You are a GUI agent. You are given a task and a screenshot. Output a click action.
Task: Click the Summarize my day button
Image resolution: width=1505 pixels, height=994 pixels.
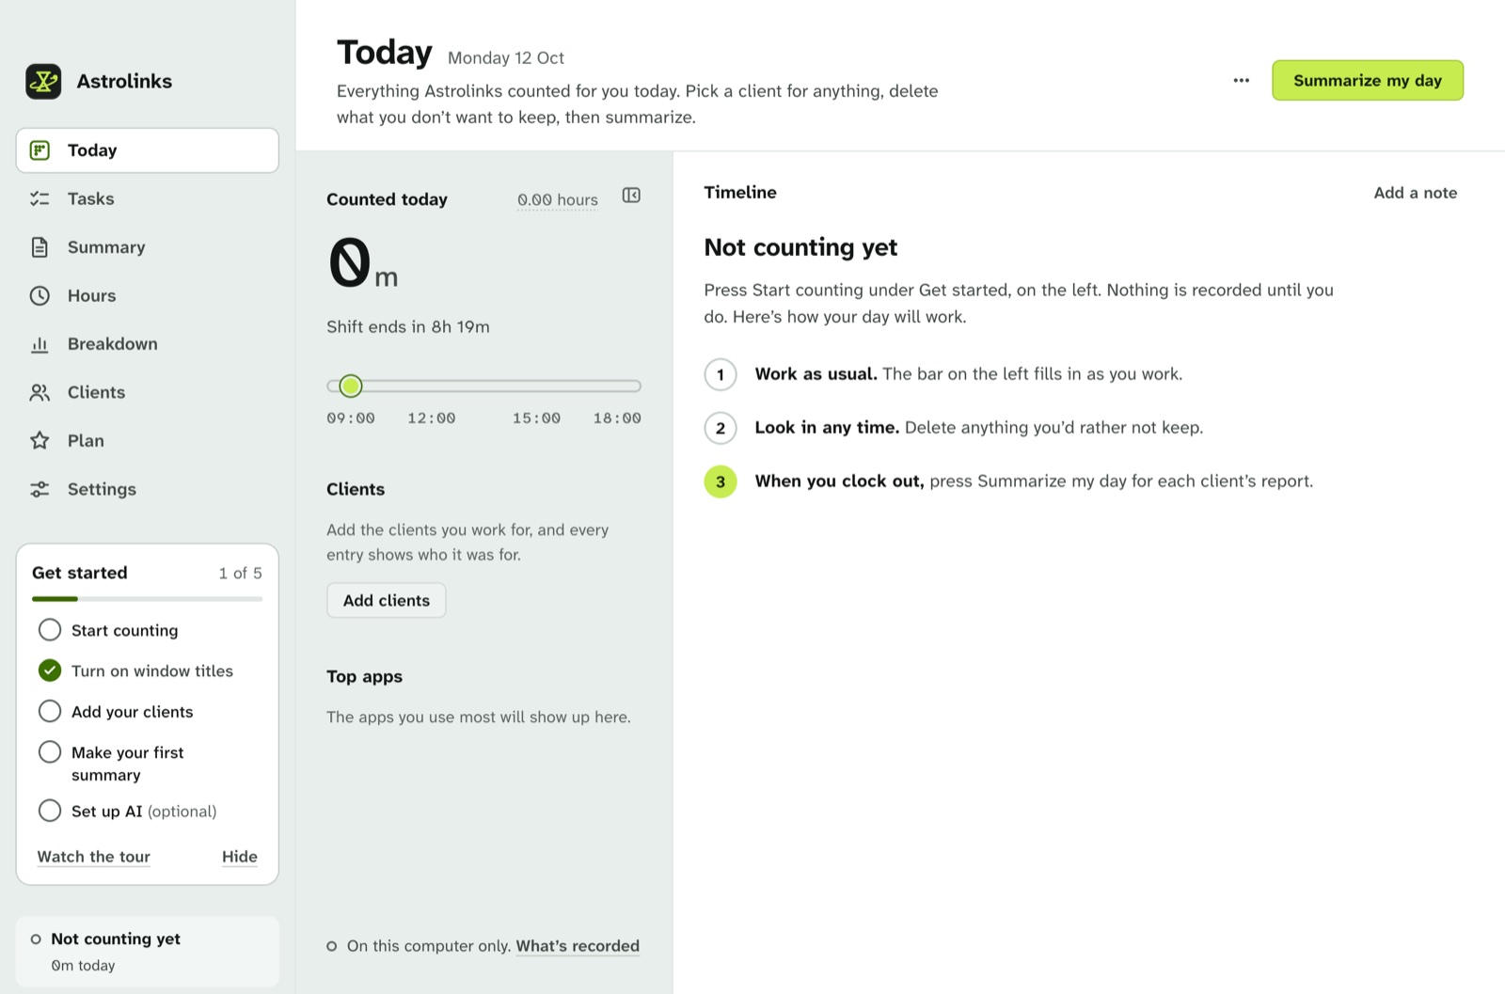coord(1368,80)
